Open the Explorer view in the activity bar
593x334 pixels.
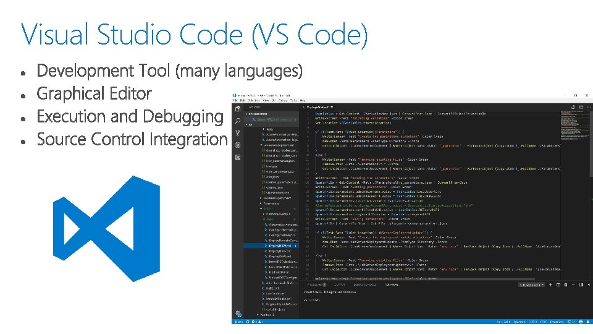[x=237, y=109]
